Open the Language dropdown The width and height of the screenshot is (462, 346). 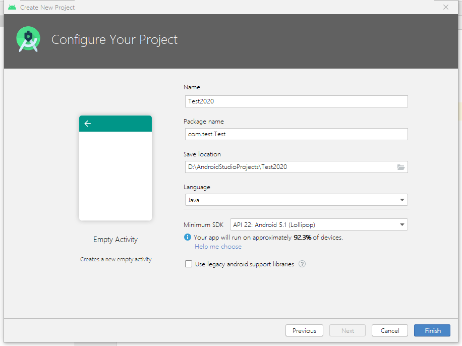coord(296,200)
